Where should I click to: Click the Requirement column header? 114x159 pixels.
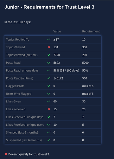point(91,31)
